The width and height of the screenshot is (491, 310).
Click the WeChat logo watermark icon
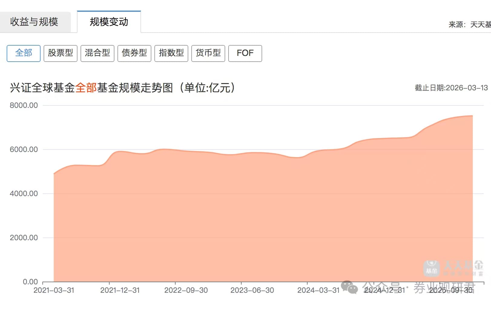(350, 287)
